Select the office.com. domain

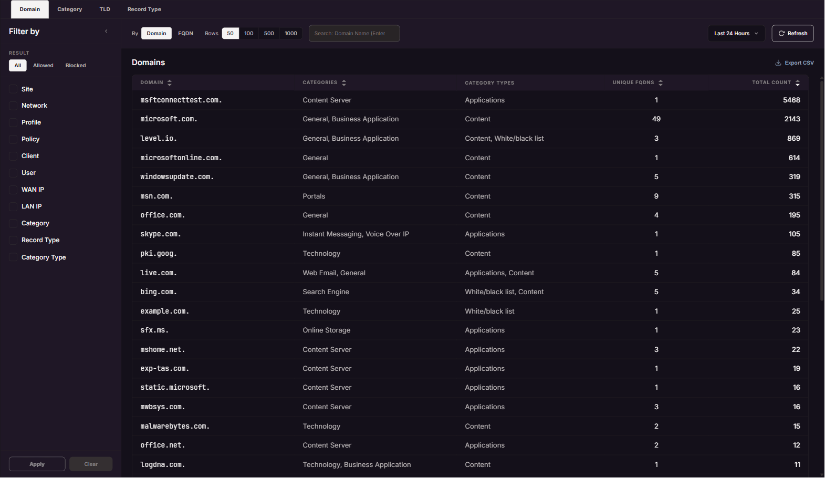point(163,215)
